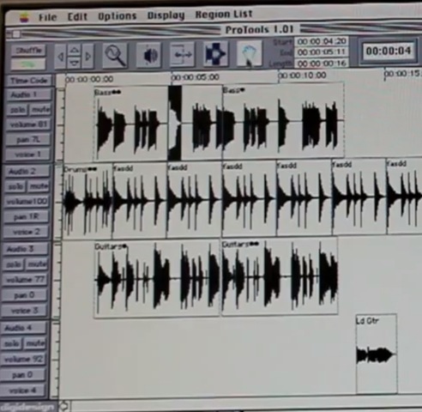Click Audio 4 pan 0 control
422x412 pixels.
23,375
